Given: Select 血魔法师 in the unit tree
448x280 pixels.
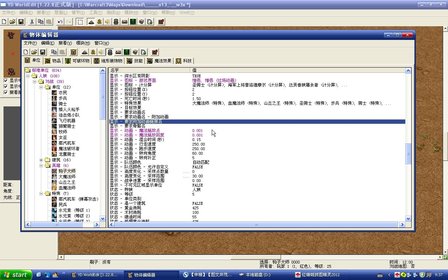Looking at the screenshot, I should (67, 188).
